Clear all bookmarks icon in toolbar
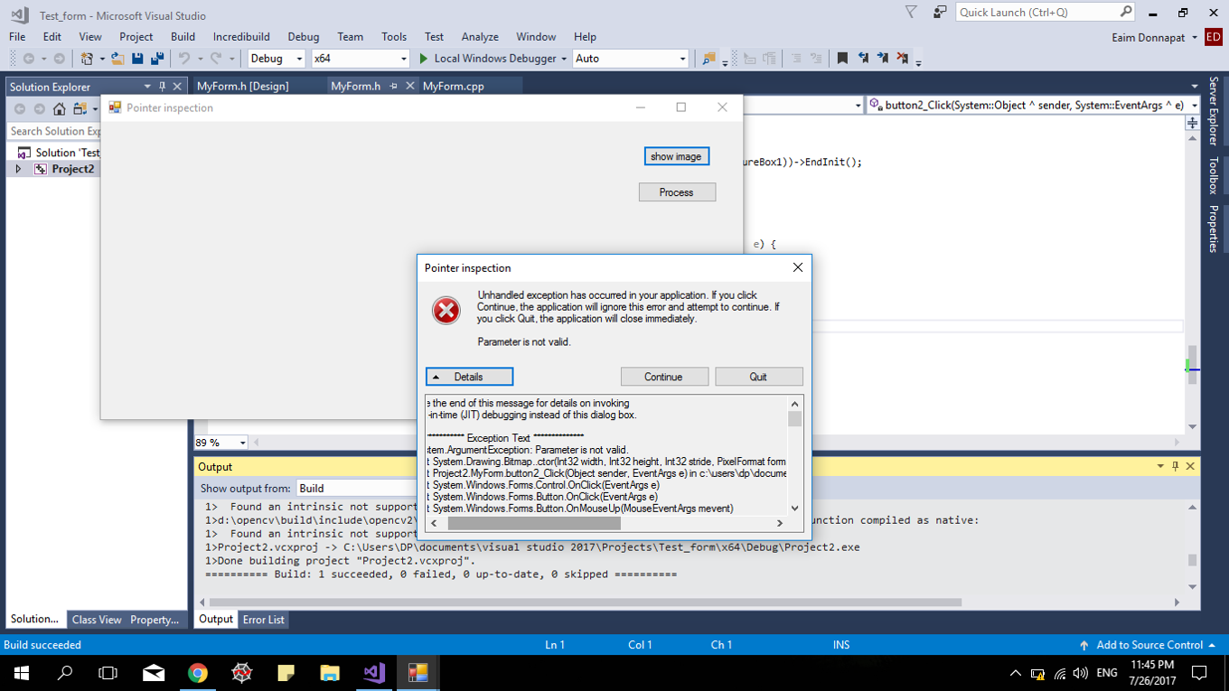The height and width of the screenshot is (691, 1229). 903,59
